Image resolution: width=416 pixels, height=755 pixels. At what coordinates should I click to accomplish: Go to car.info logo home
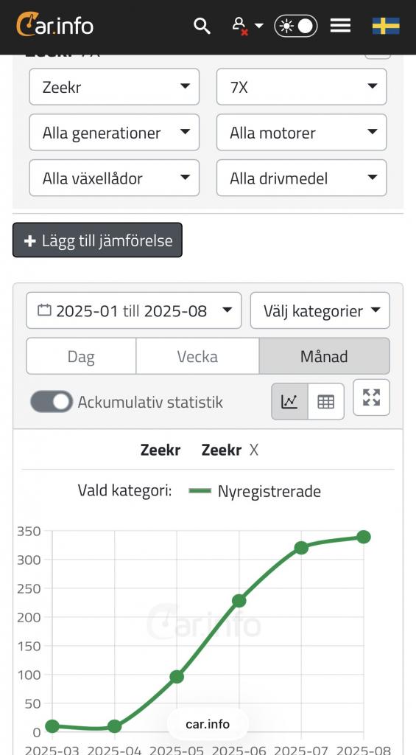coord(54,25)
